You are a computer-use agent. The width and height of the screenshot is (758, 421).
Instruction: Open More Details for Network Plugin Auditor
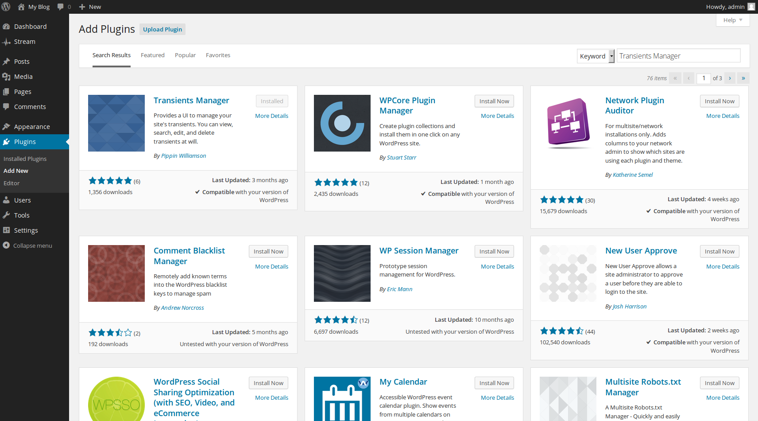(x=723, y=116)
